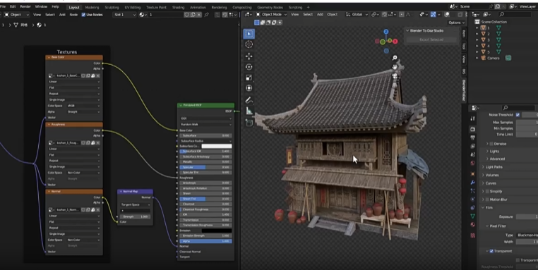Toggle the Film Transparent checkbox

click(x=491, y=251)
